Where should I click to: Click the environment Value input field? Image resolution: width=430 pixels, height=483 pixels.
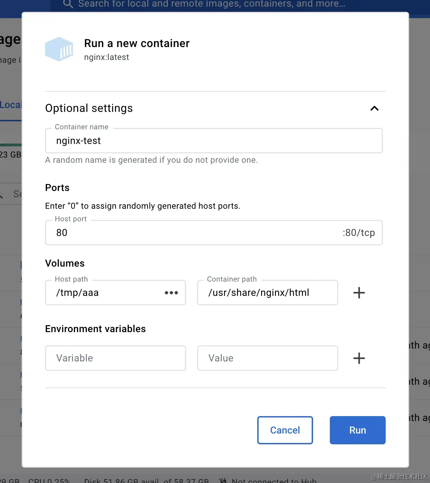267,358
